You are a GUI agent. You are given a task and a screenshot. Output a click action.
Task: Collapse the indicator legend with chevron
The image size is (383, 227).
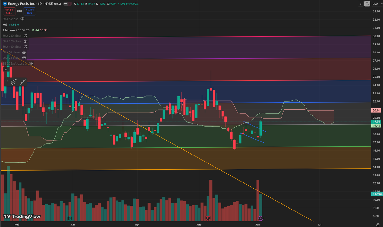pos(6,69)
